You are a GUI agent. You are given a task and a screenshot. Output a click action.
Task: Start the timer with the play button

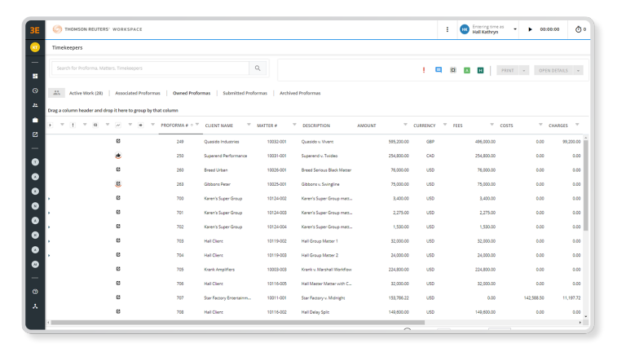[x=530, y=29]
